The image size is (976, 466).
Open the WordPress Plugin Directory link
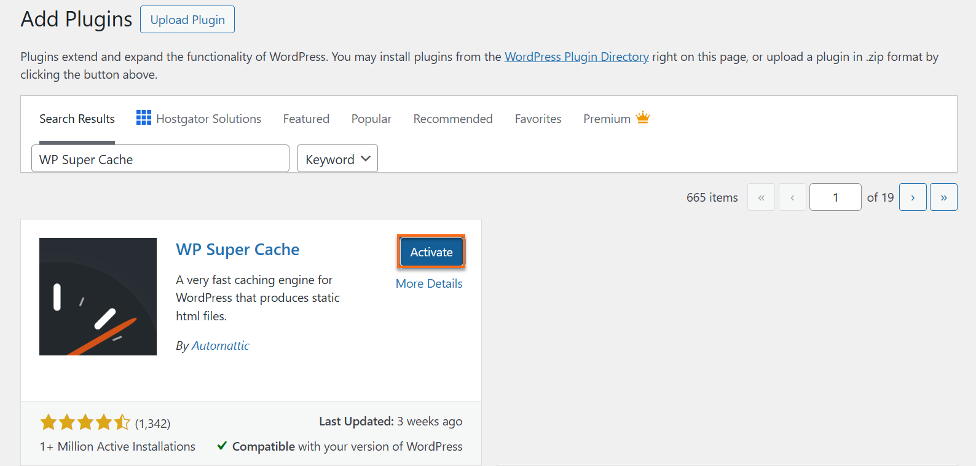[577, 57]
